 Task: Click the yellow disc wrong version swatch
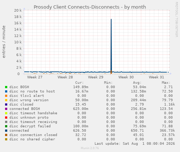click(6, 100)
